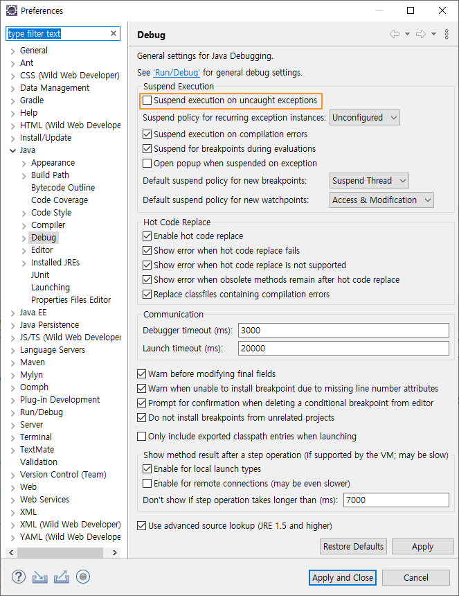Click the Launch timeout field
Viewport: 459px width, 596px height.
pos(343,348)
